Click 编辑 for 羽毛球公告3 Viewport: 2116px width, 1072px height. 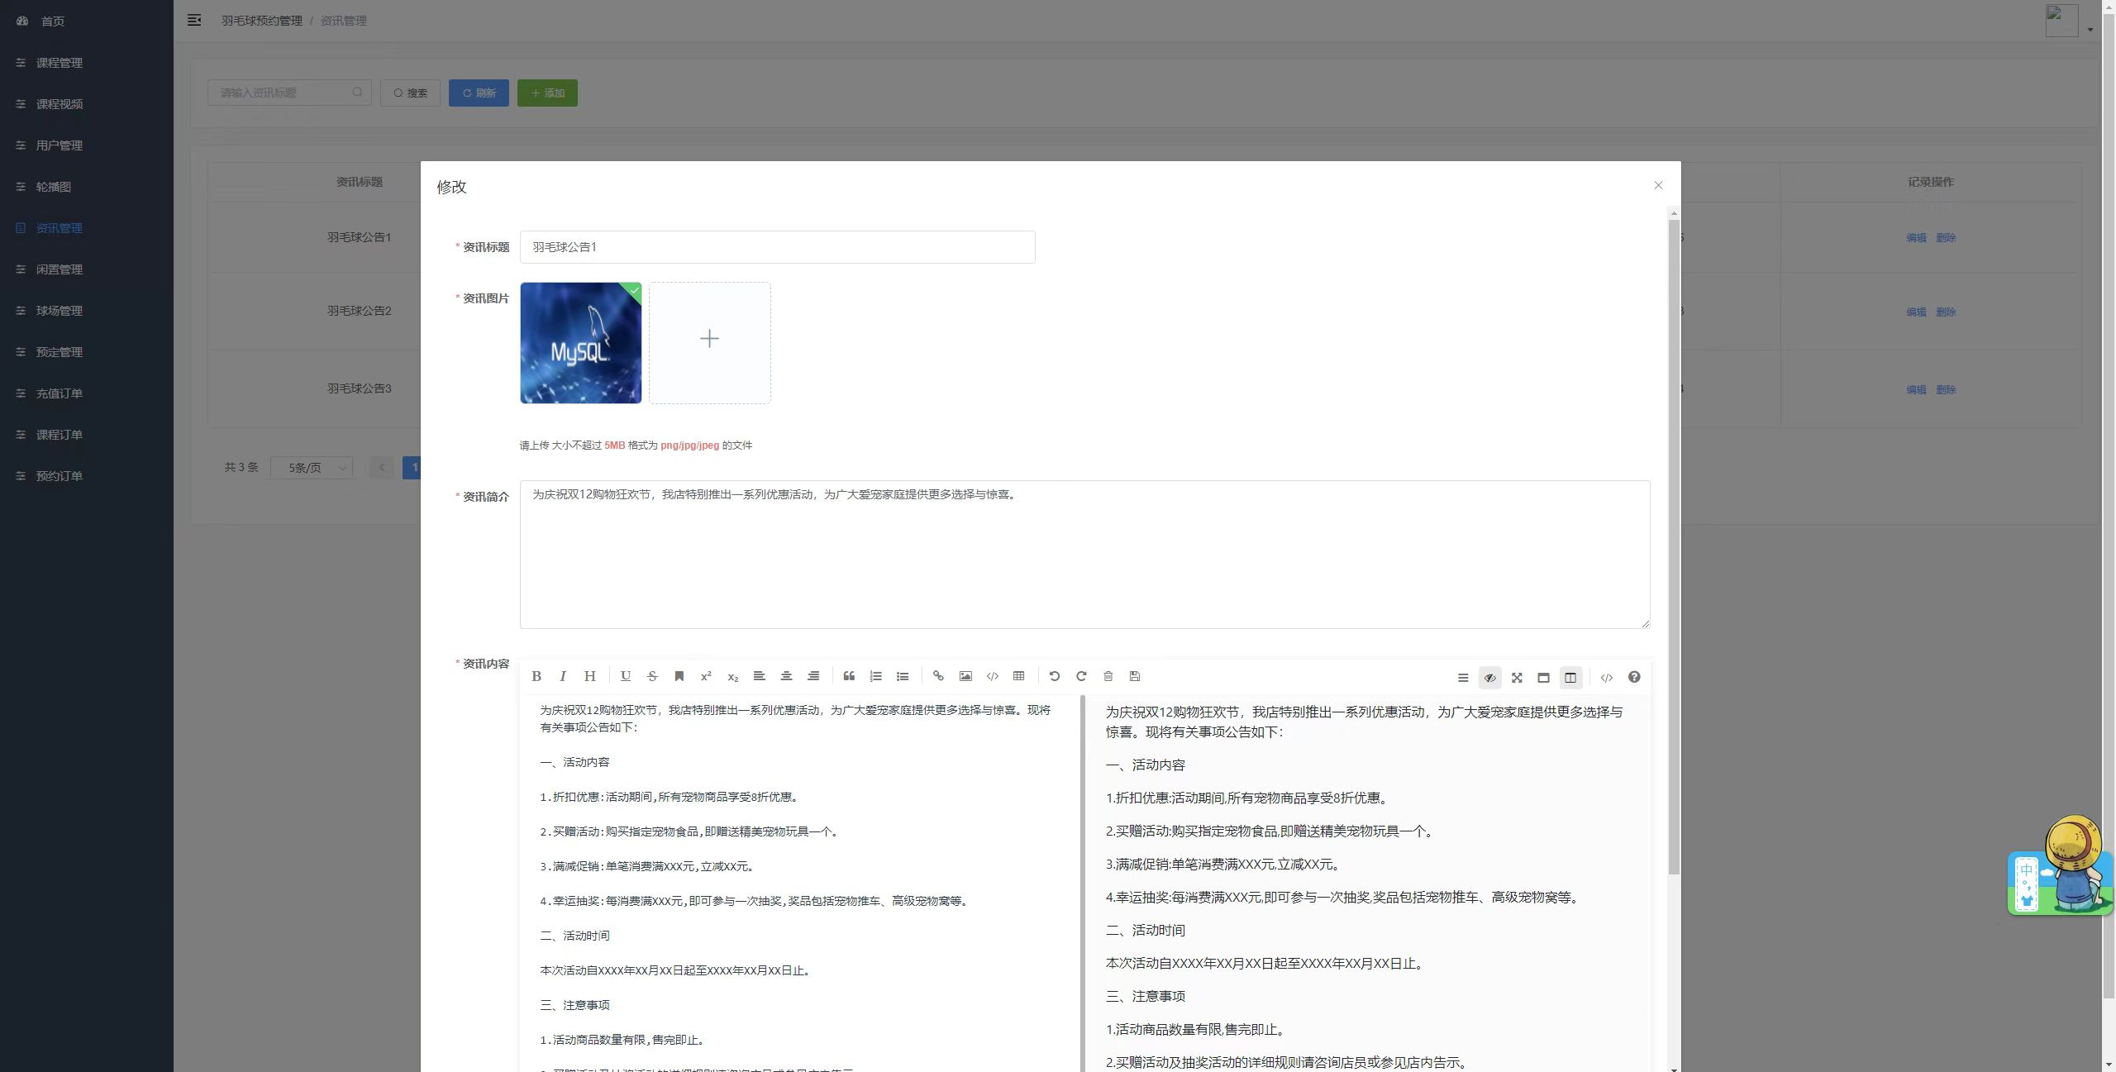[x=1916, y=390]
